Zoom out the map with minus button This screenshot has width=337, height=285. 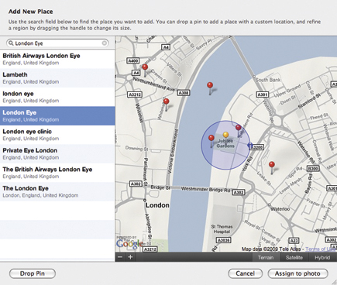coord(120,257)
